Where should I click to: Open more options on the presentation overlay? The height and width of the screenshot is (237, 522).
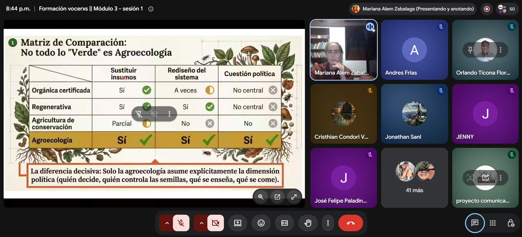[169, 114]
